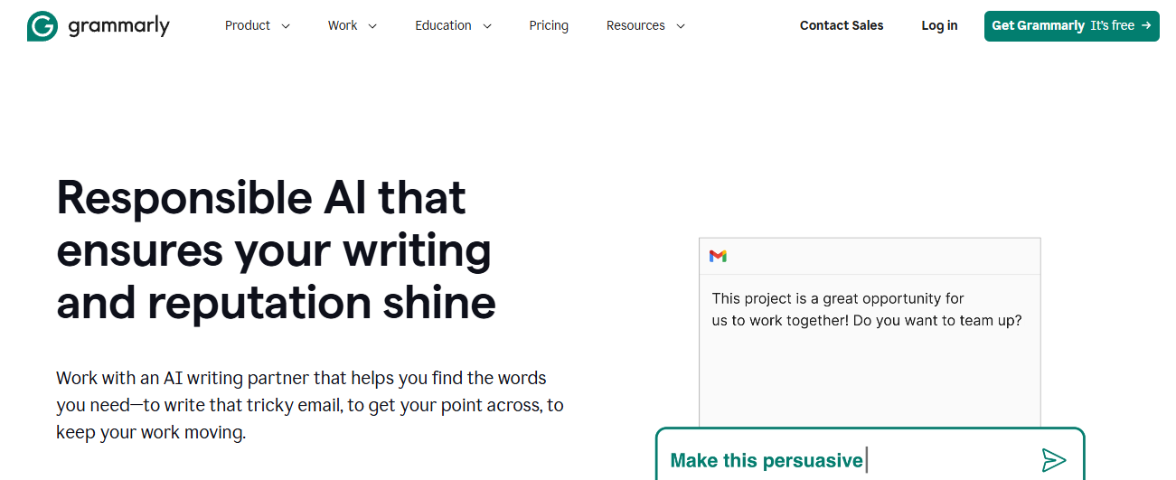Open the Education menu
1176x480 pixels.
point(443,25)
